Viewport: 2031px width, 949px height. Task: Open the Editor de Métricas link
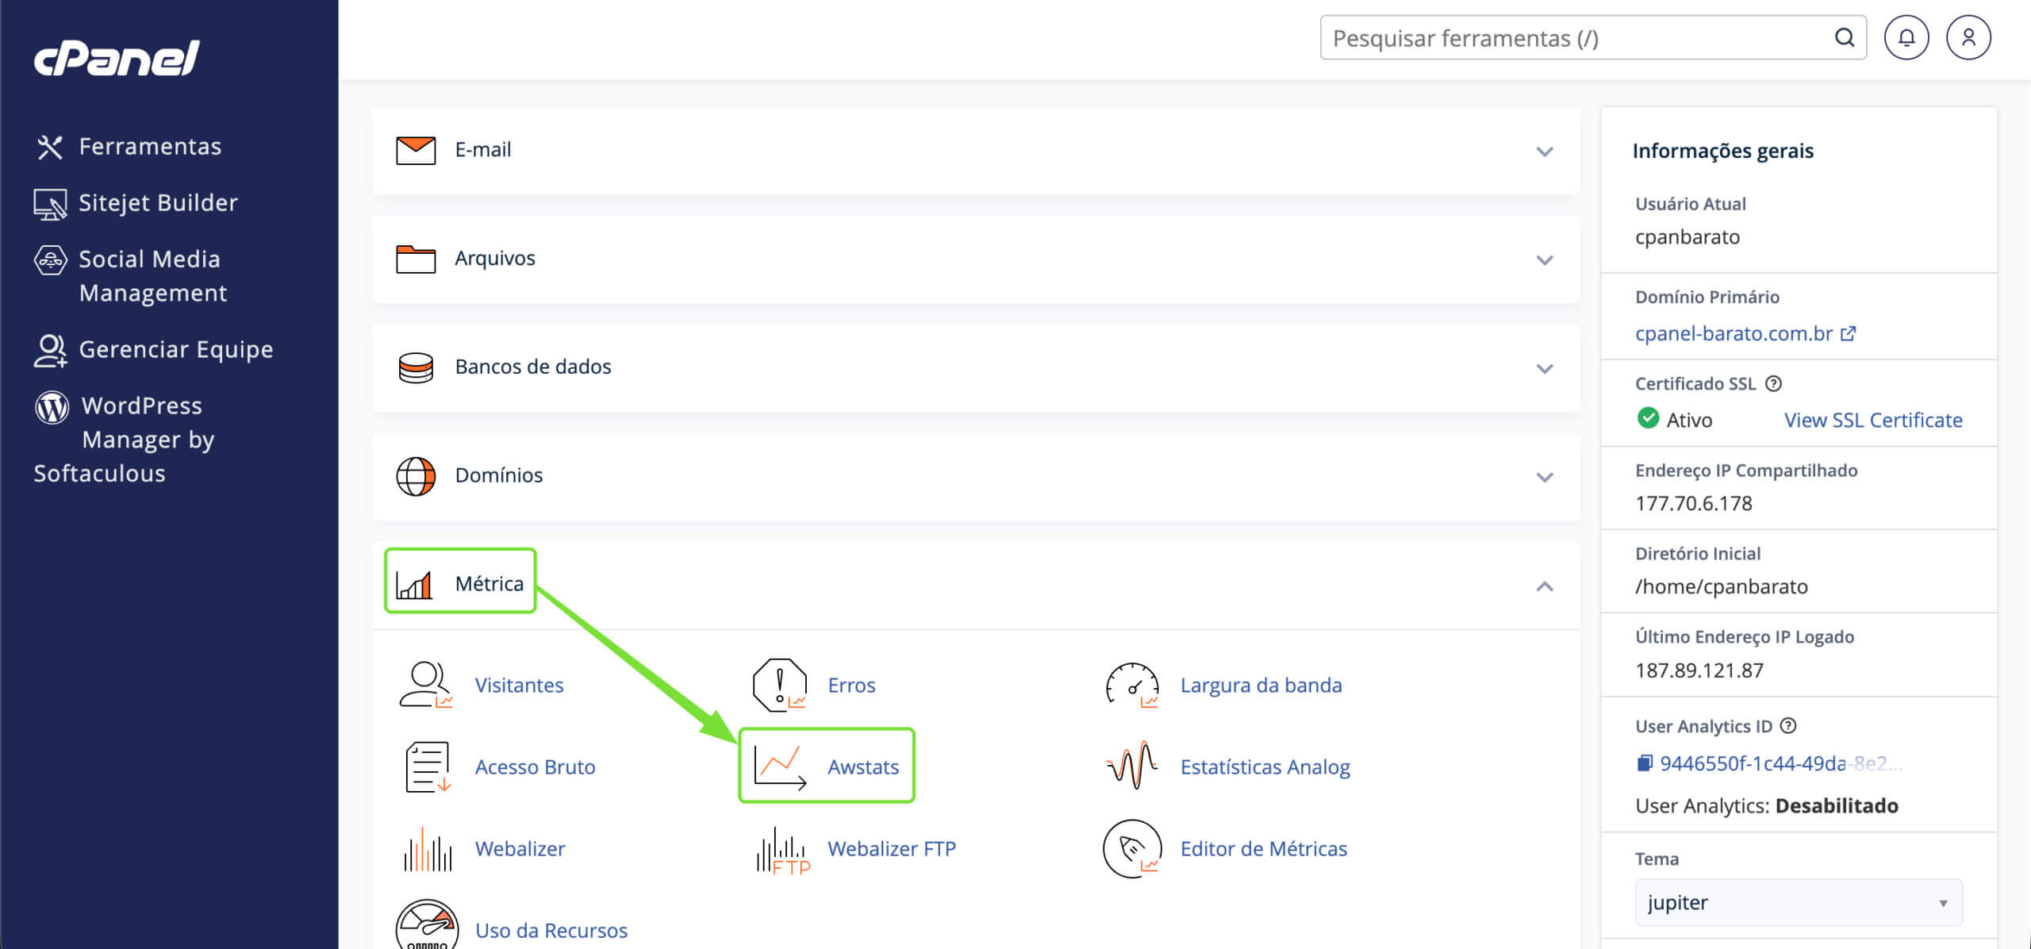[1264, 848]
